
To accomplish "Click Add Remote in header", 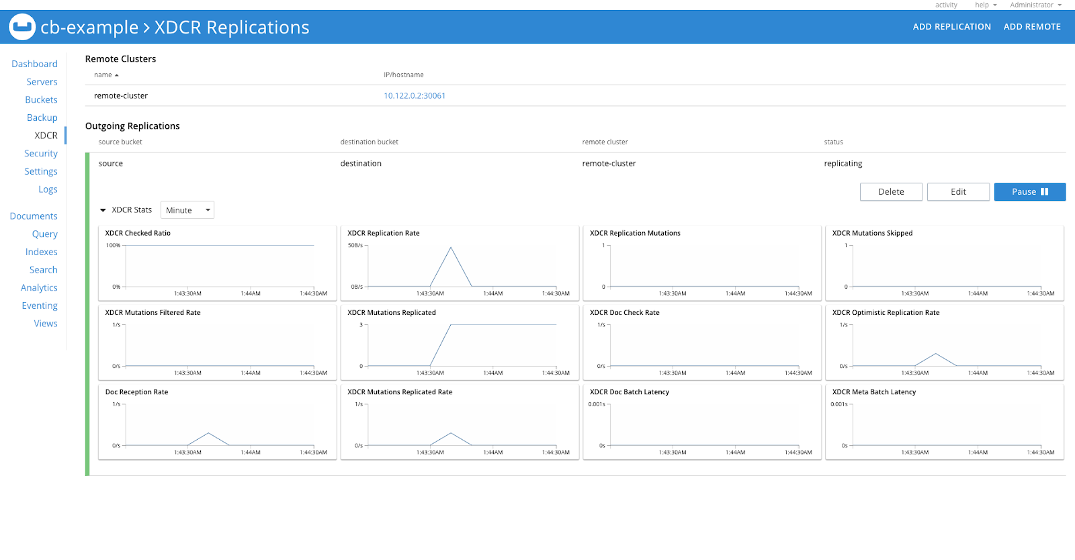I will 1031,27.
